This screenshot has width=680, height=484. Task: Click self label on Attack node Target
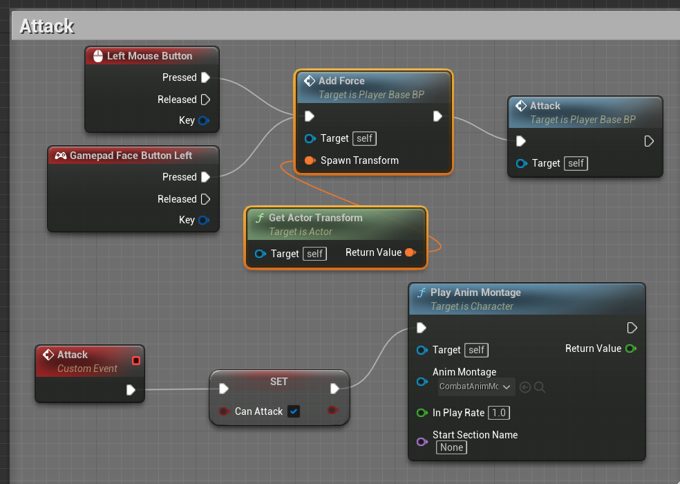(x=576, y=164)
